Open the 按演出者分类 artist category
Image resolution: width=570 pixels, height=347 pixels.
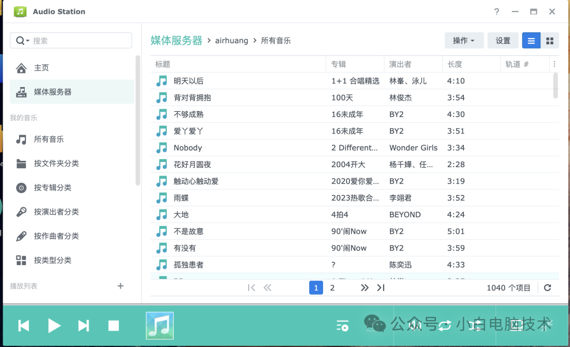pos(54,211)
